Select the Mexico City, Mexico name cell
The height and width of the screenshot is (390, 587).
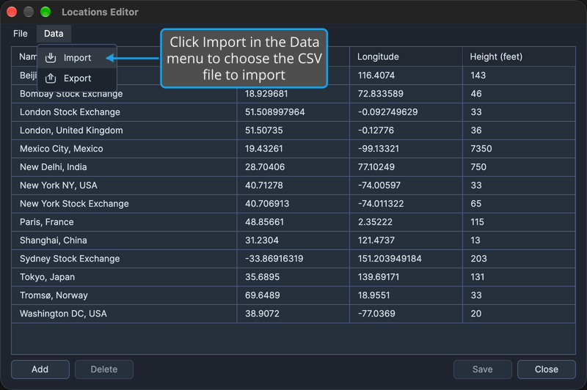(124, 149)
